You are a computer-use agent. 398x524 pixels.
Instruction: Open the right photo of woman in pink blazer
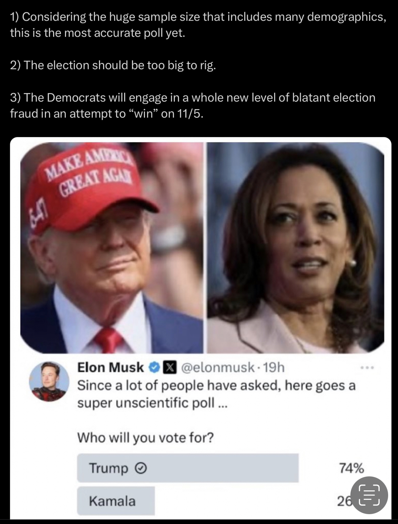tap(296, 247)
